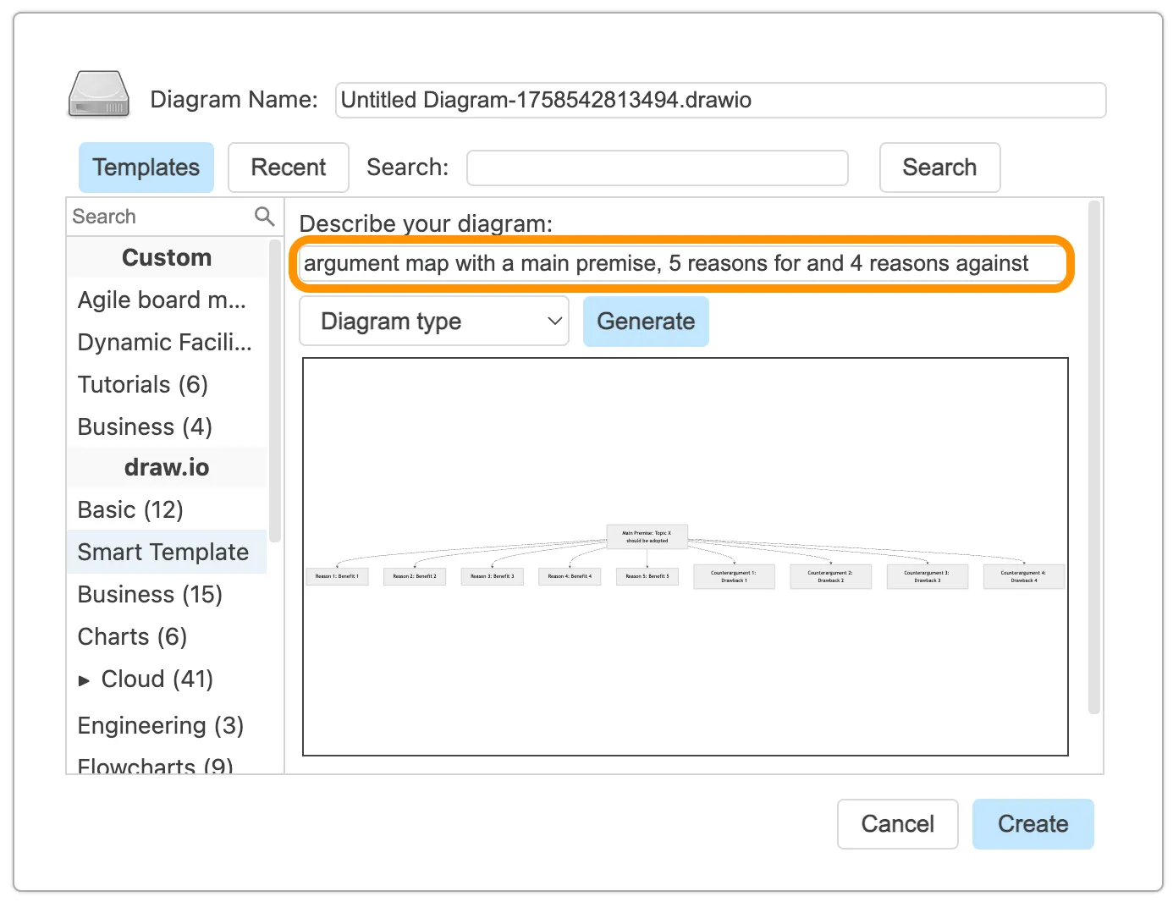
Task: Click the generated argument map preview
Action: tap(685, 557)
